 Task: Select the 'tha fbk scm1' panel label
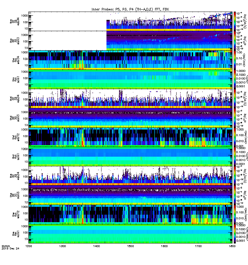[16, 79]
